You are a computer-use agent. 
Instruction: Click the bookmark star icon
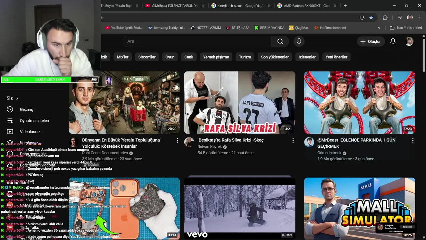click(x=371, y=18)
